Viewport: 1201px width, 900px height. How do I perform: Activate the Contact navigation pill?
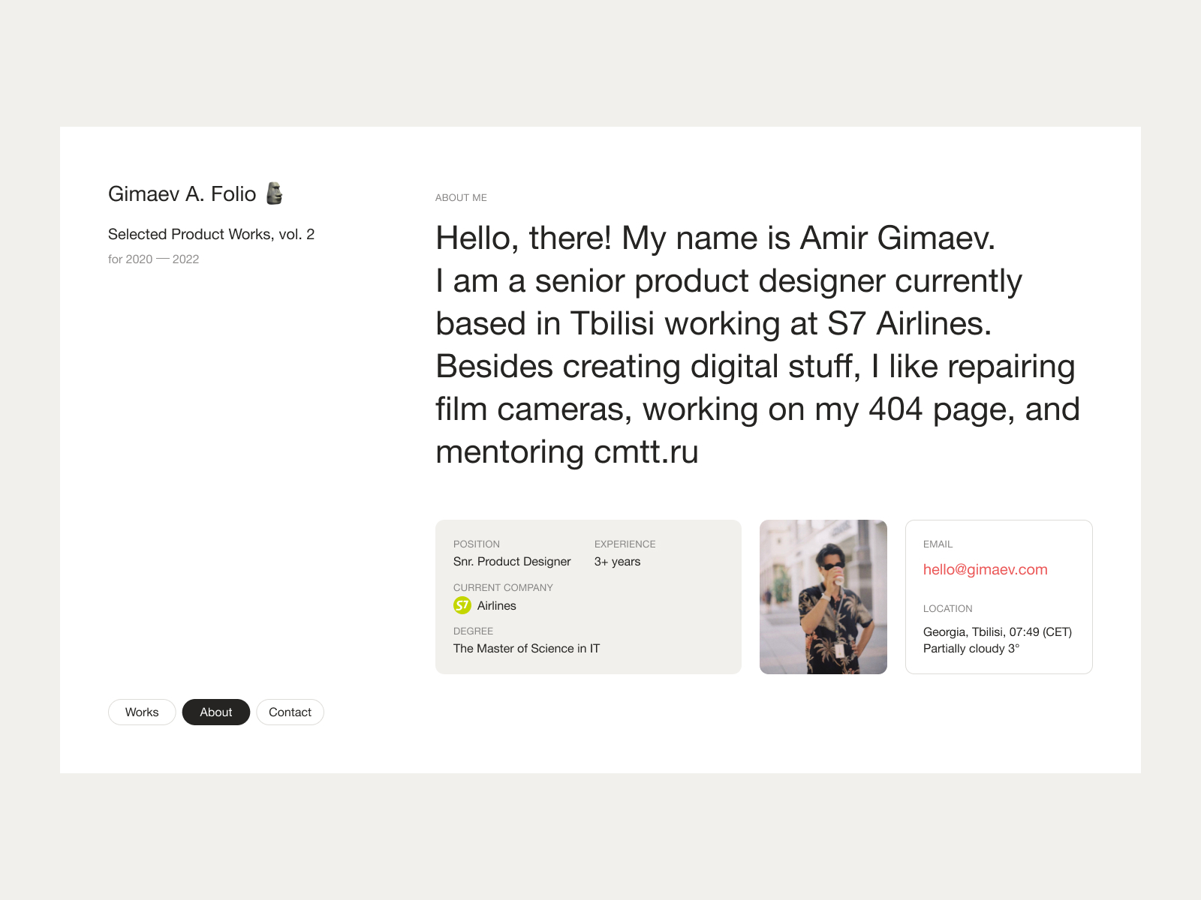click(x=290, y=712)
